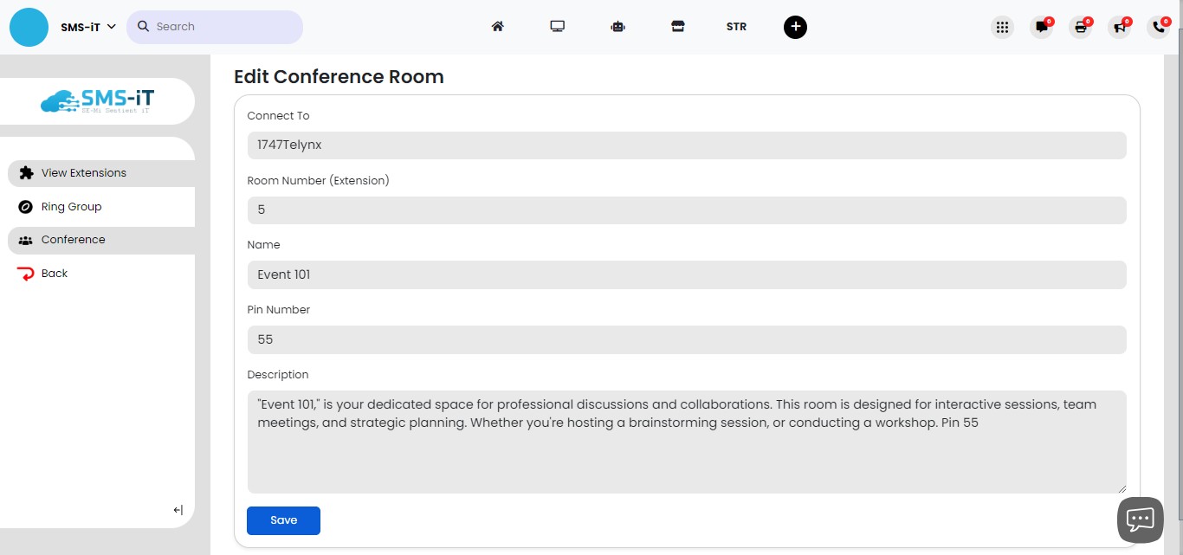Select View Extensions in the sidebar
The height and width of the screenshot is (555, 1183).
coord(83,172)
